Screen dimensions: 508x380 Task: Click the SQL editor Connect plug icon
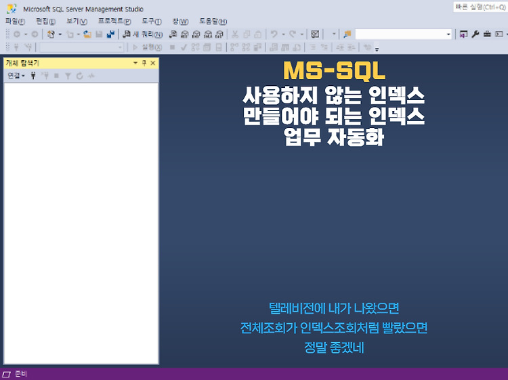16,47
